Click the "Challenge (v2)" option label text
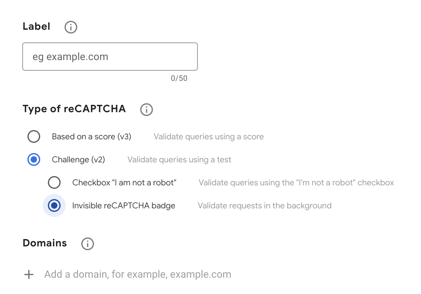Image resolution: width=421 pixels, height=294 pixels. coord(78,160)
